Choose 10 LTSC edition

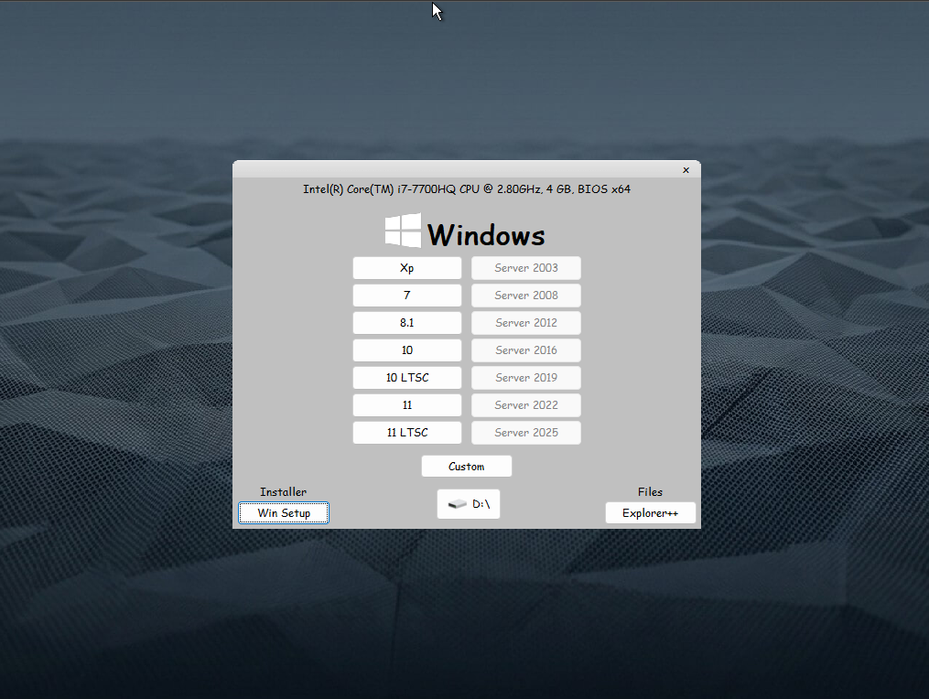click(x=407, y=377)
